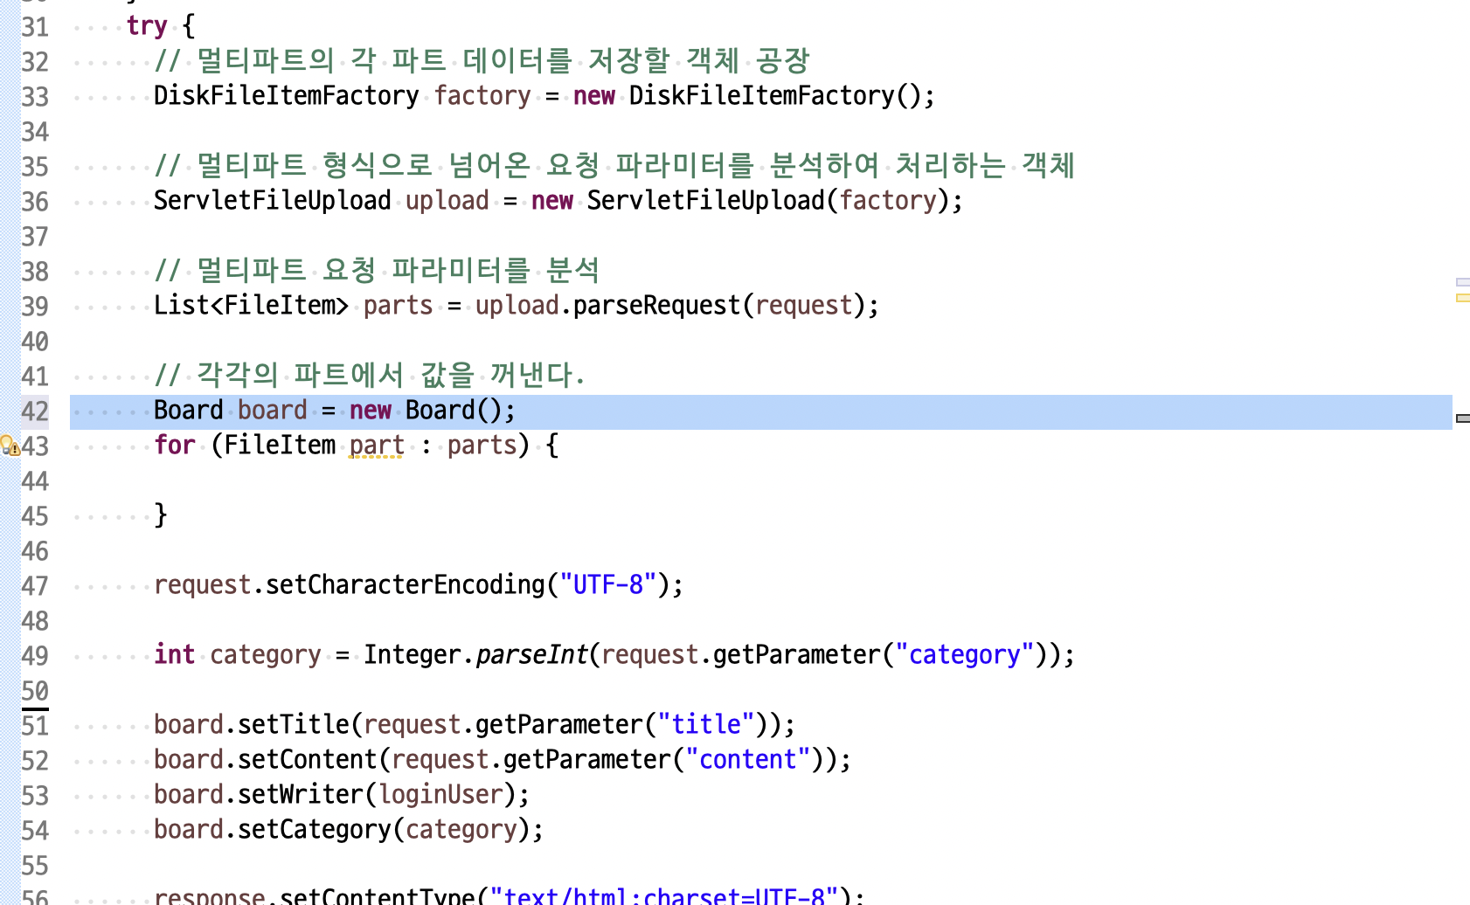
Task: Click the 'int' keyword
Action: click(175, 654)
